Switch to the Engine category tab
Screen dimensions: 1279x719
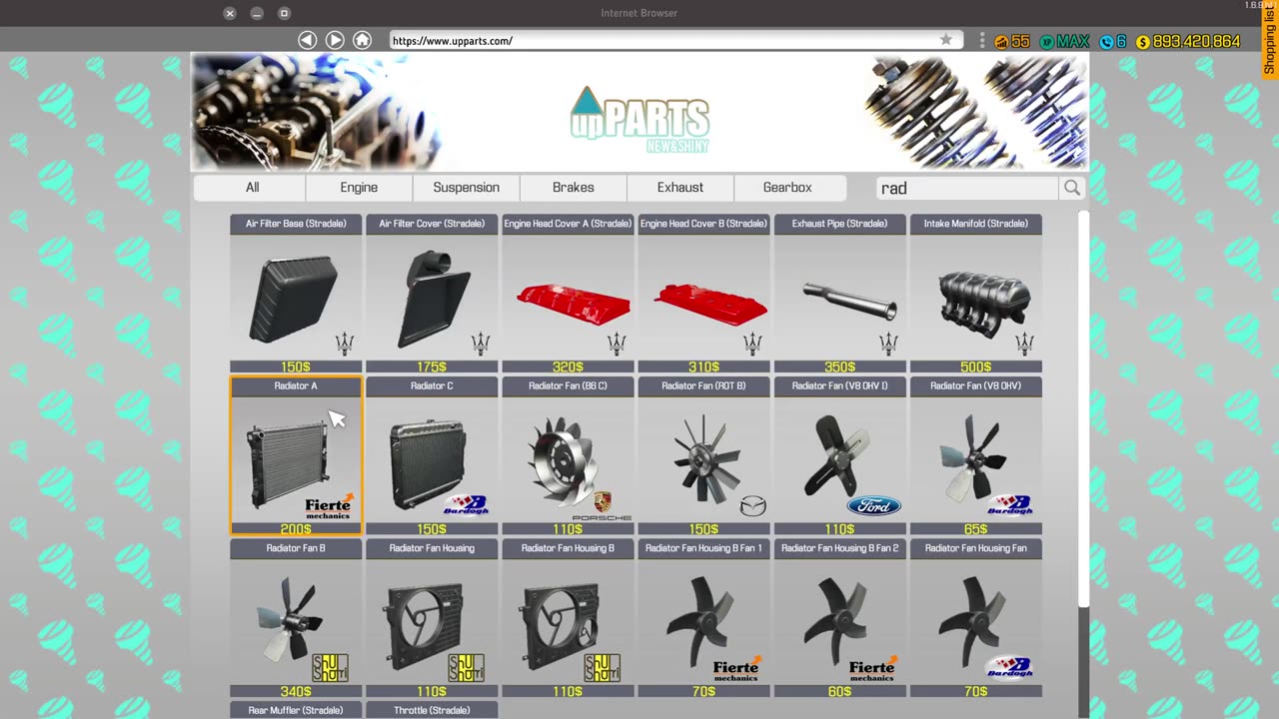(359, 188)
